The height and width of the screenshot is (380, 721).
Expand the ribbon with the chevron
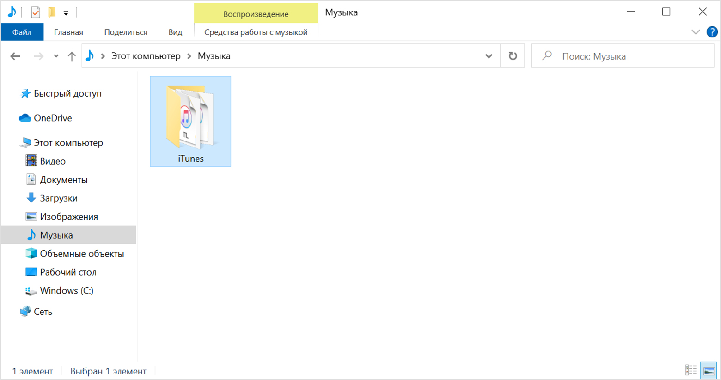(696, 32)
